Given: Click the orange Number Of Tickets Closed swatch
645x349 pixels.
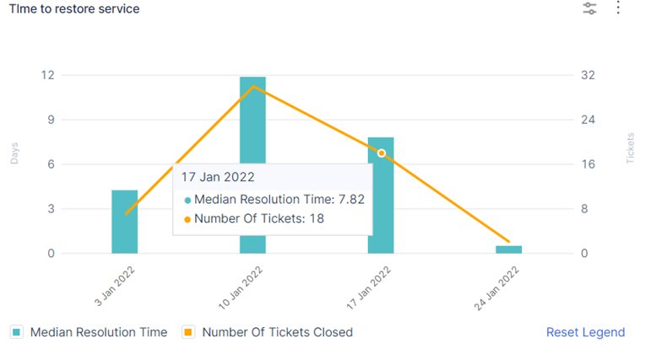Looking at the screenshot, I should [x=188, y=332].
